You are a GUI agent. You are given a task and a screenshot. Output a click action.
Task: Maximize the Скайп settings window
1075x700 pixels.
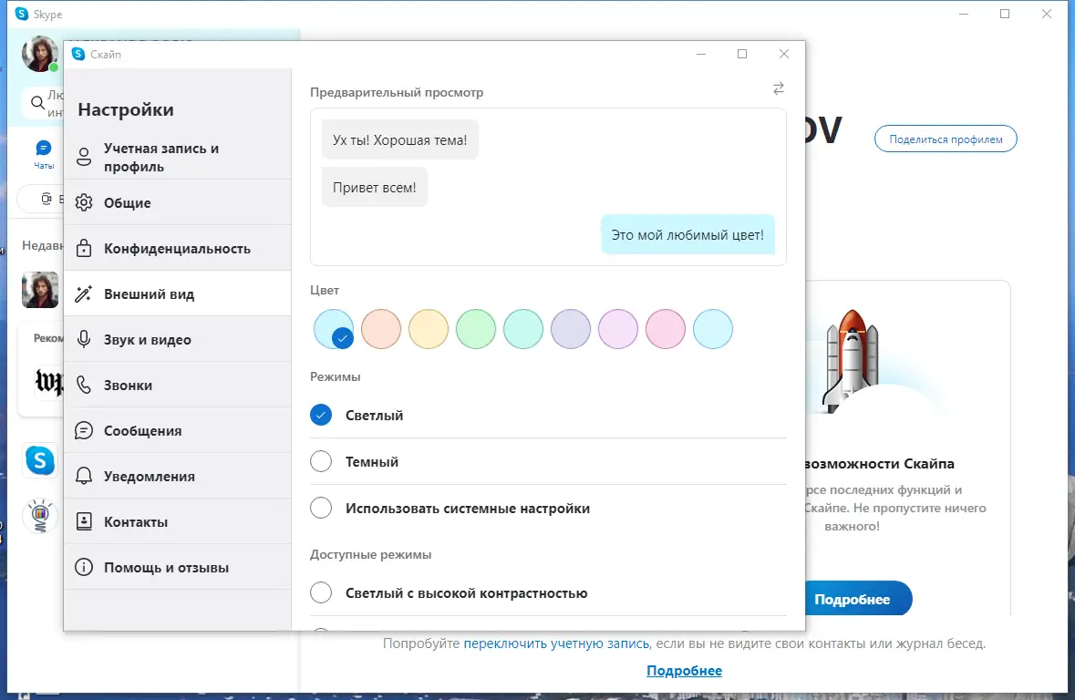click(742, 54)
